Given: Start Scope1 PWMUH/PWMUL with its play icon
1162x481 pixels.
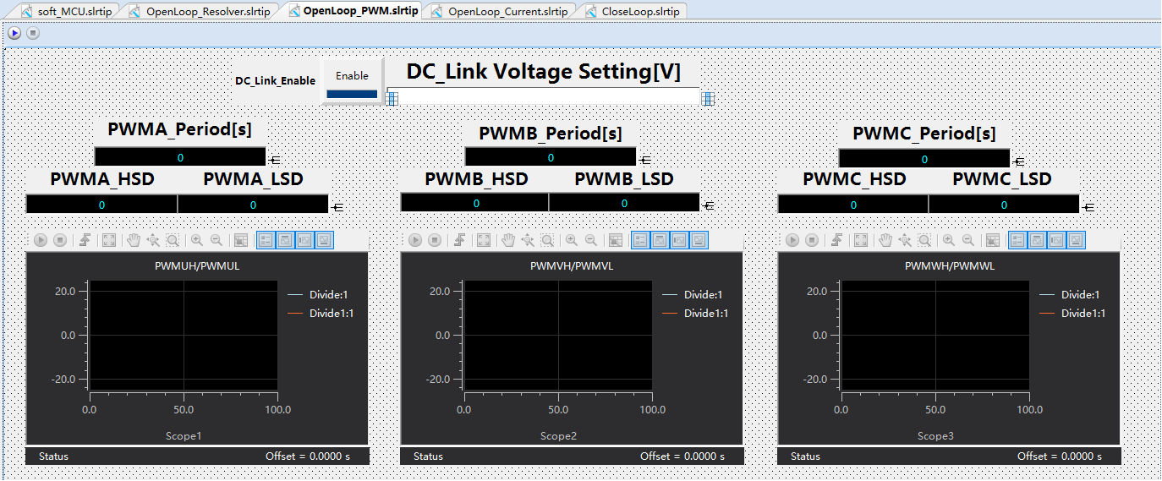Looking at the screenshot, I should [40, 240].
